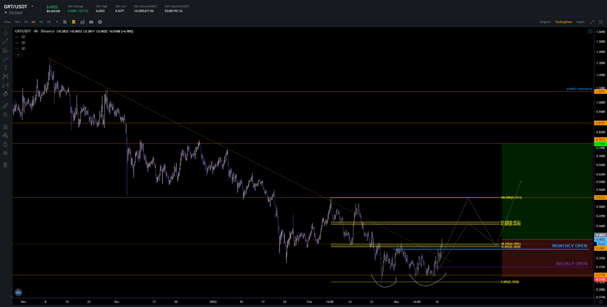The width and height of the screenshot is (607, 307).
Task: Activate the zoom in tool
Action: coord(6,114)
